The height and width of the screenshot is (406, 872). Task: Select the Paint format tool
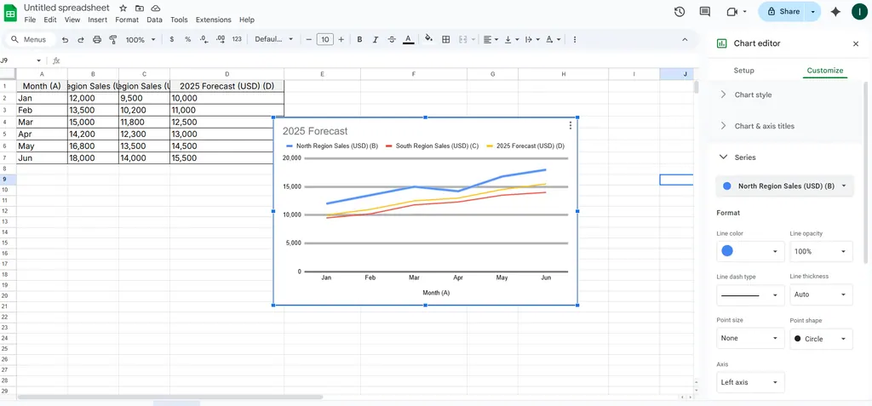tap(112, 39)
